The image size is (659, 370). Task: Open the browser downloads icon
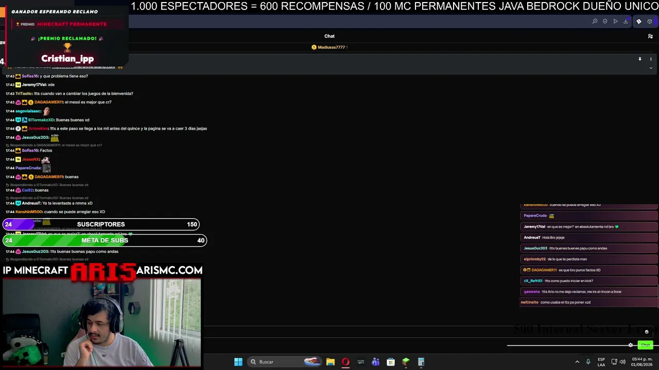[626, 21]
